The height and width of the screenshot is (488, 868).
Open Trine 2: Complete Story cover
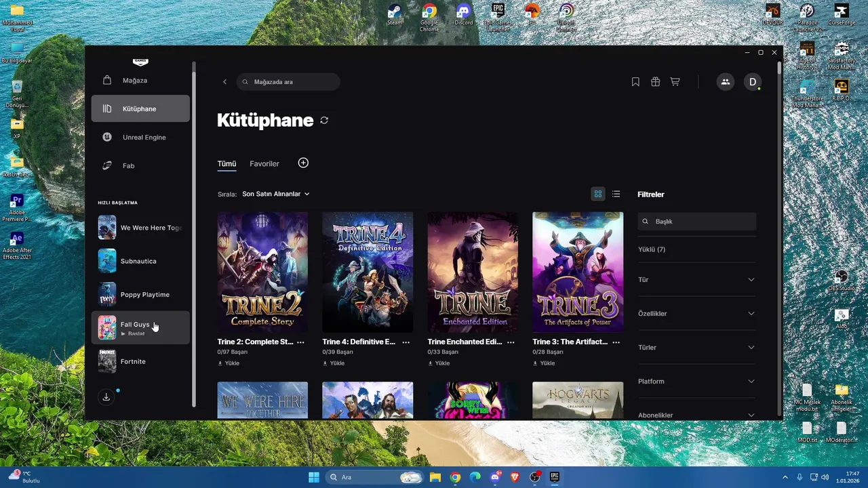[x=262, y=272]
